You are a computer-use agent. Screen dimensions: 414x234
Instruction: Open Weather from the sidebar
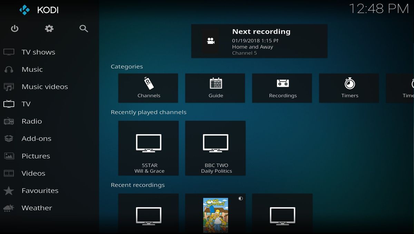point(37,208)
